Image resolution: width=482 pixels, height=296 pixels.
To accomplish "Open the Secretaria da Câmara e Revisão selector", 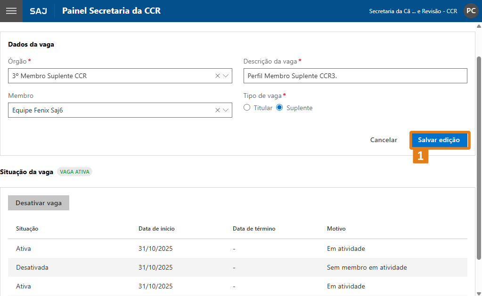I will (413, 11).
